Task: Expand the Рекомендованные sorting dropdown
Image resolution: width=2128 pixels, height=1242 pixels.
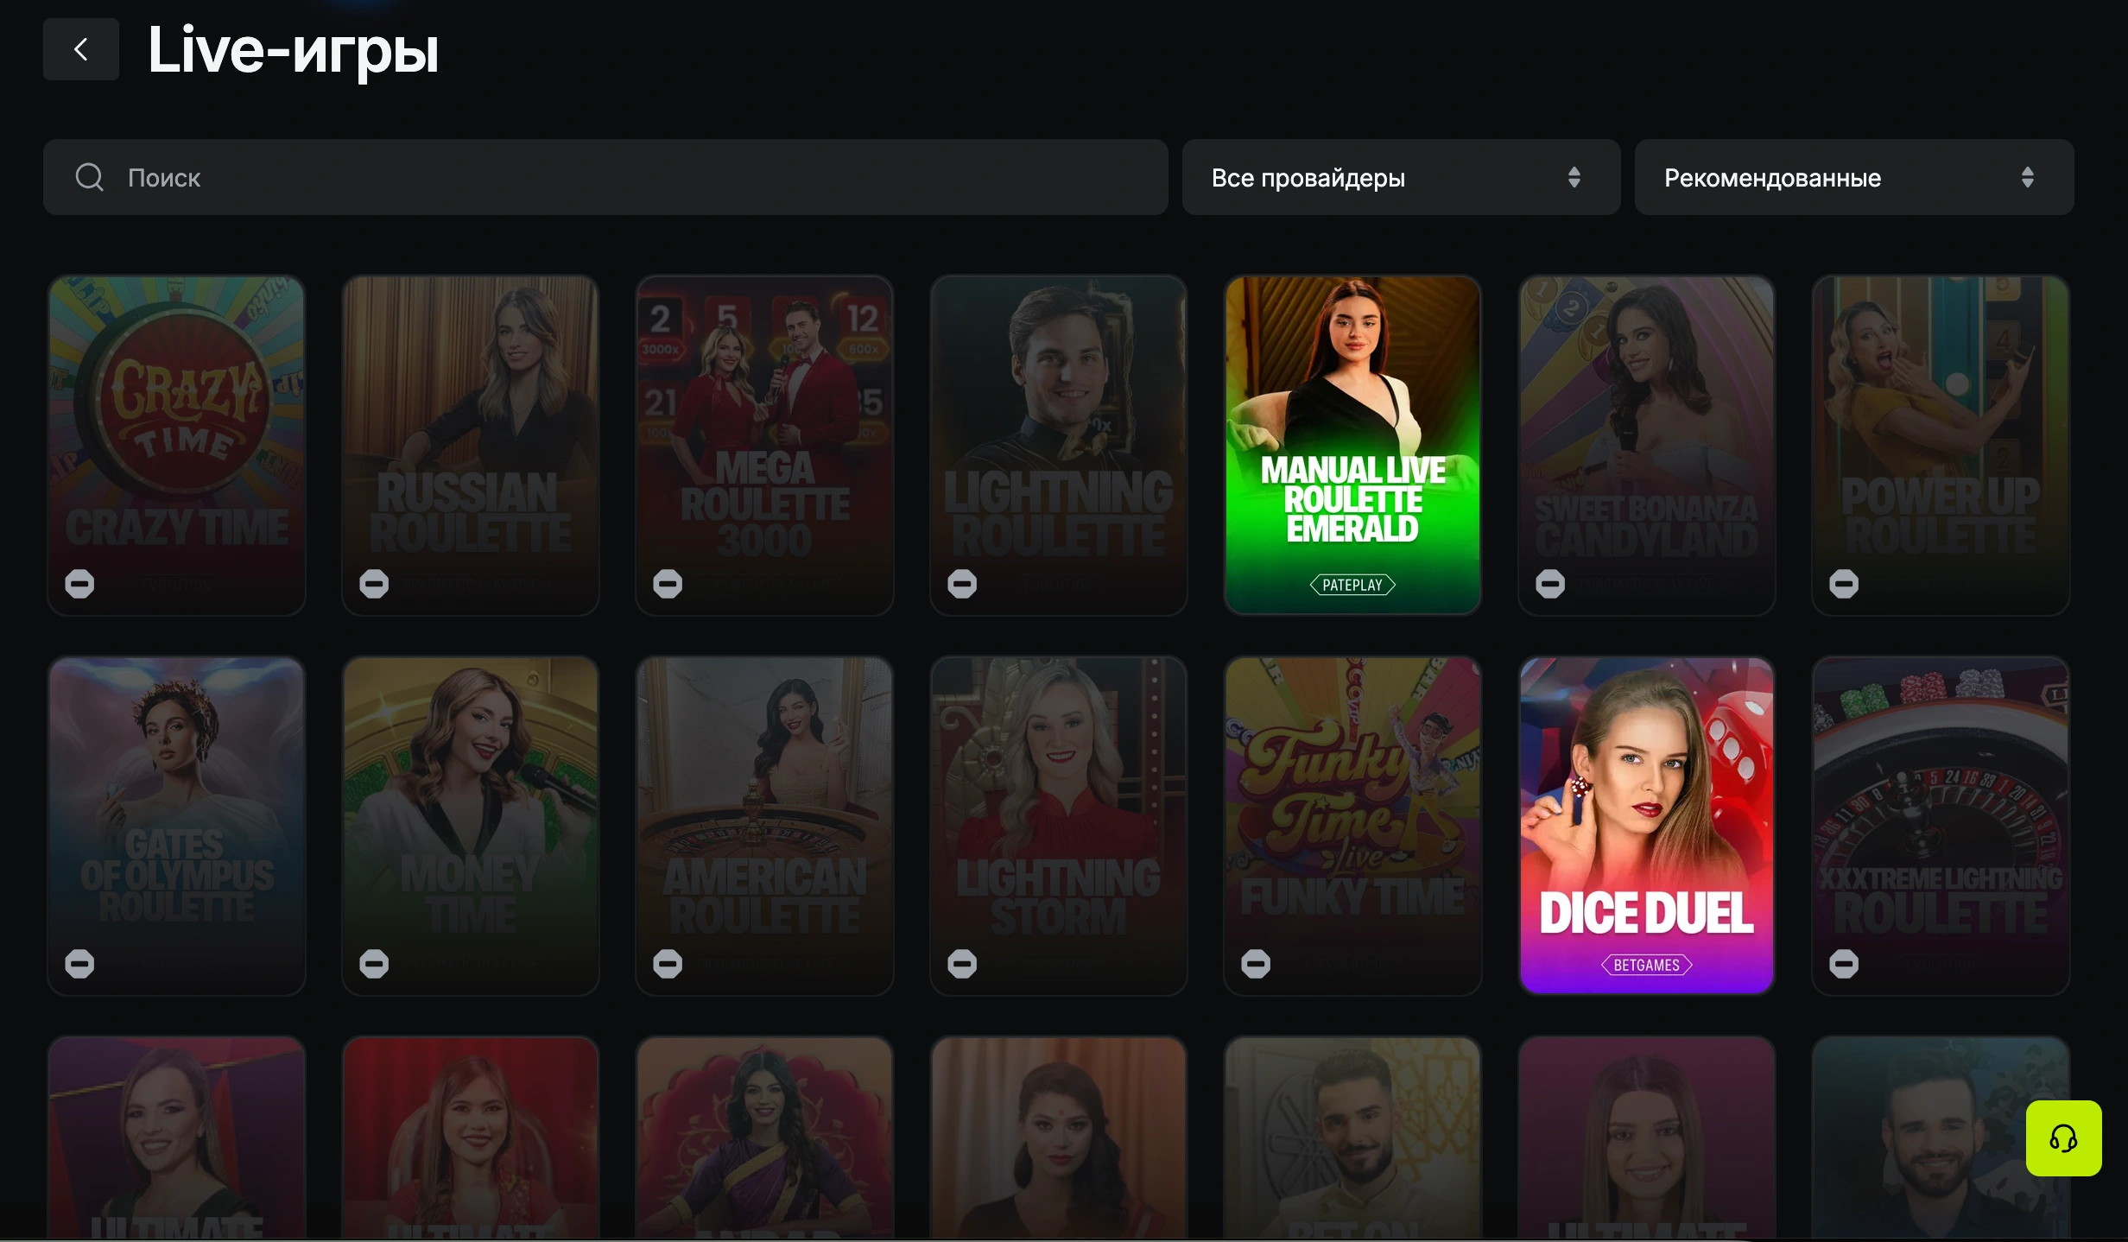Action: pos(1854,177)
